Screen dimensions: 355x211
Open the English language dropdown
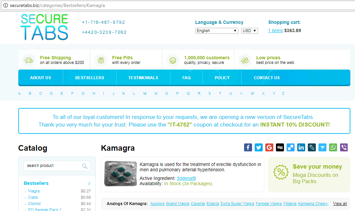pyautogui.click(x=217, y=31)
